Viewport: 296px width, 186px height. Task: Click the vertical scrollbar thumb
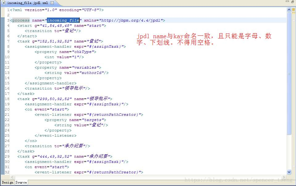[289, 73]
